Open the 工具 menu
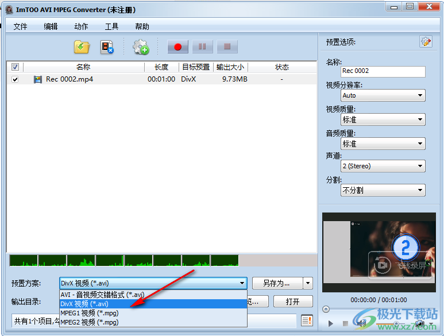444x336 pixels. click(111, 26)
